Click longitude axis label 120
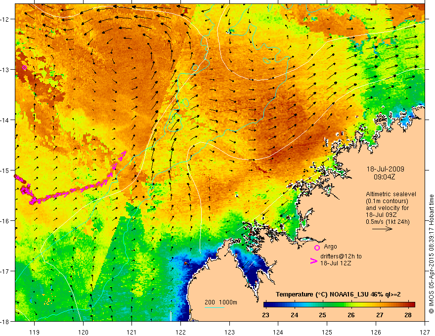435x336 pixels. [x=83, y=332]
